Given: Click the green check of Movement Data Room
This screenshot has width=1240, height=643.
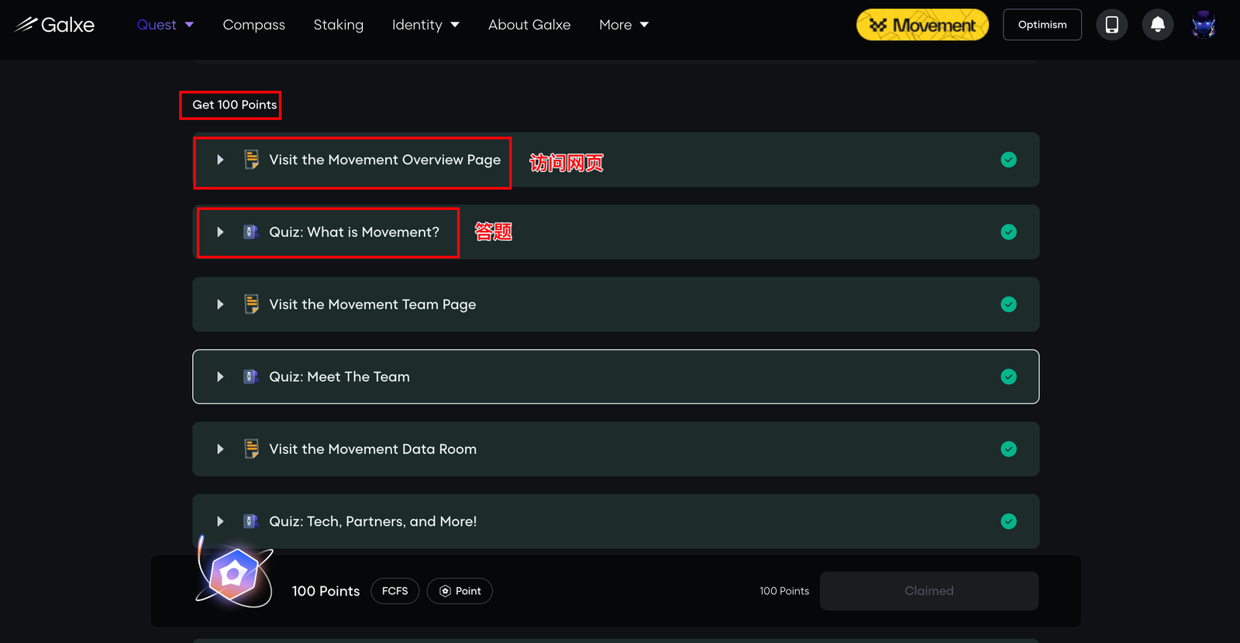Looking at the screenshot, I should pyautogui.click(x=1008, y=449).
